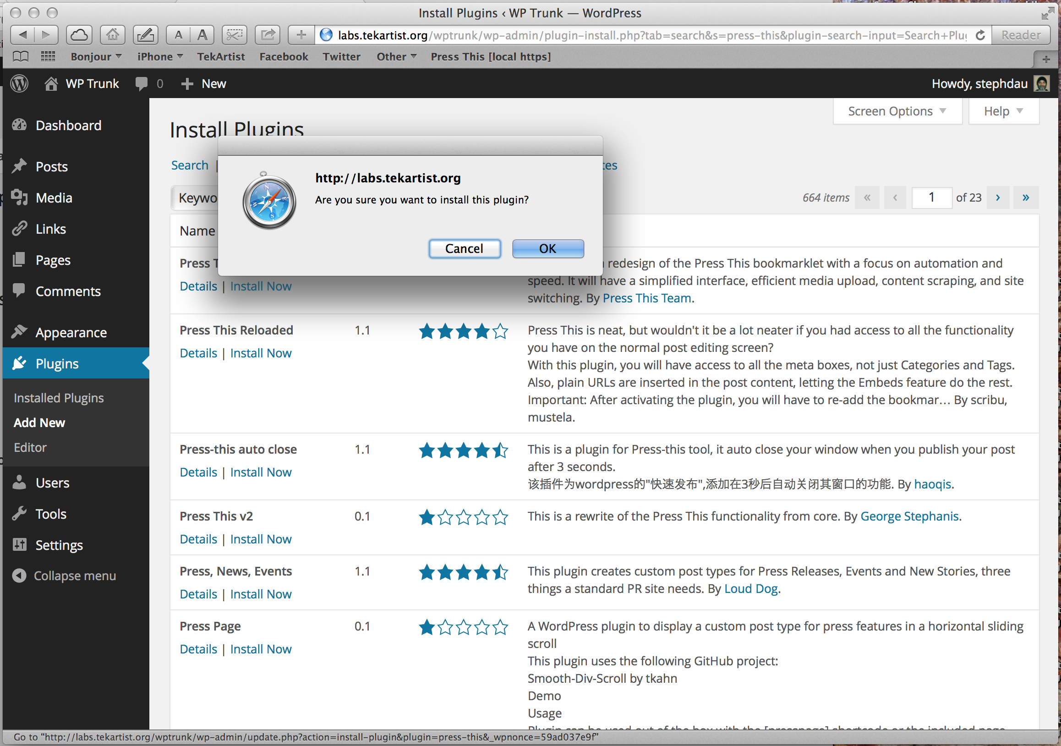Image resolution: width=1061 pixels, height=746 pixels.
Task: Expand Screen Options panel
Action: (897, 111)
